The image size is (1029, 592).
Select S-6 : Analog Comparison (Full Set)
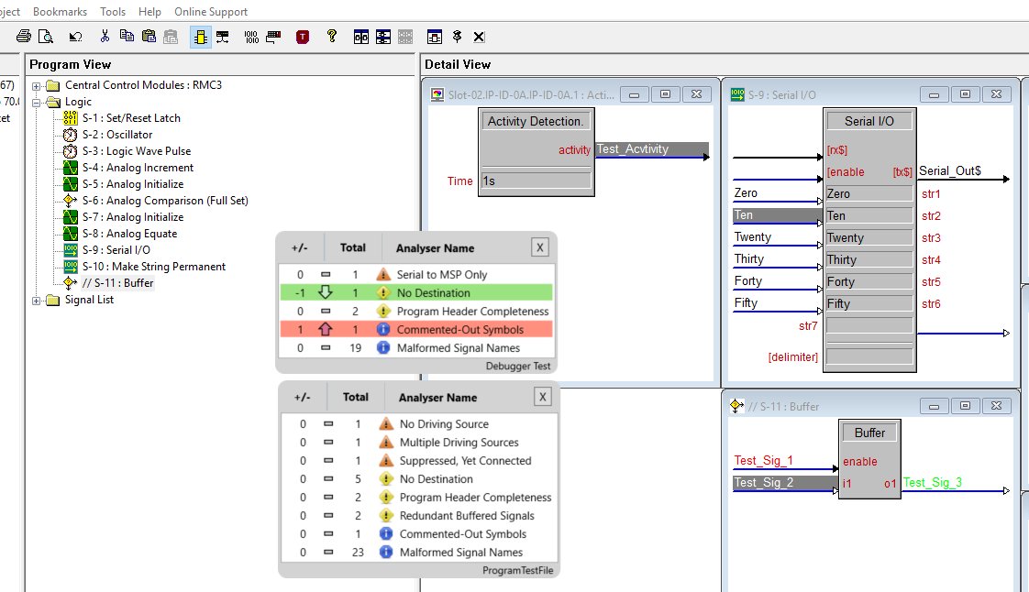click(x=165, y=201)
